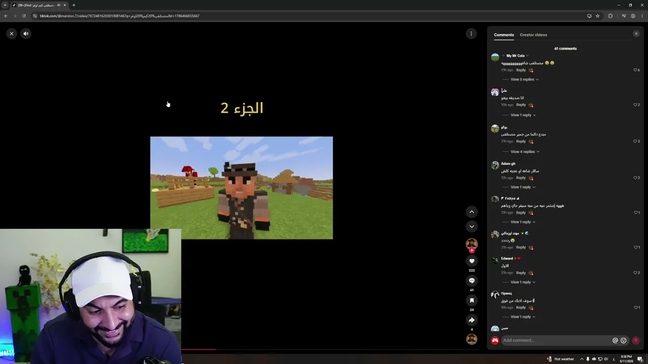
Task: Reply to Yahya's comment
Action: pyautogui.click(x=521, y=212)
